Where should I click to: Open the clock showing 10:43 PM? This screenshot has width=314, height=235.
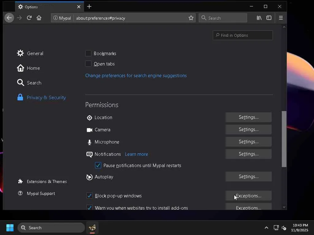pos(300,228)
